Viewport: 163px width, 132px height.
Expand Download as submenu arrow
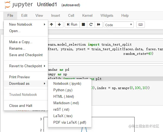(44, 83)
